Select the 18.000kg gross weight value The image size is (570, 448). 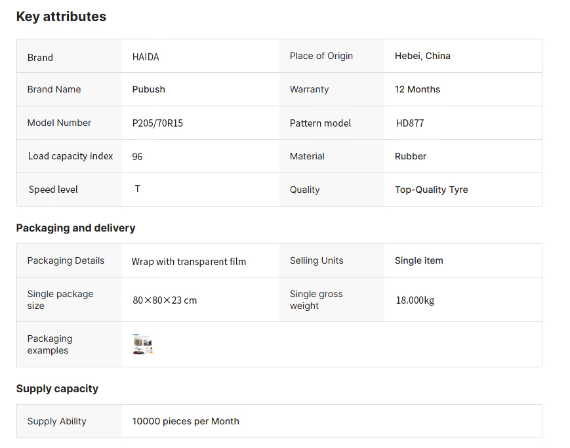(415, 300)
